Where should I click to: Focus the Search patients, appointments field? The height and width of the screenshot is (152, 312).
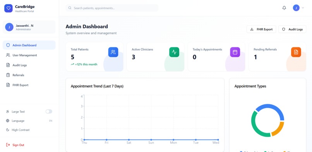coord(112,8)
